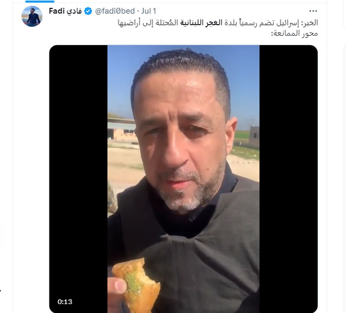Click the bold text الغجر اللبنانية
The width and height of the screenshot is (346, 313).
(x=201, y=23)
